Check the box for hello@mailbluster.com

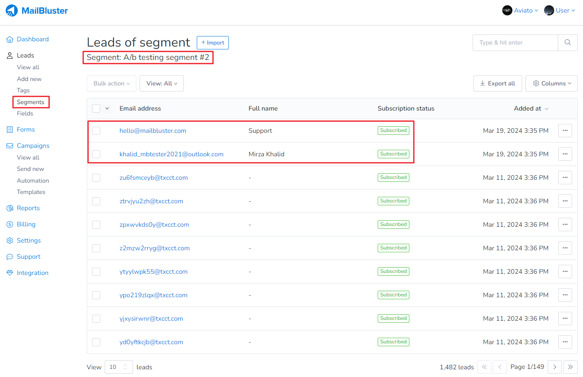(96, 131)
